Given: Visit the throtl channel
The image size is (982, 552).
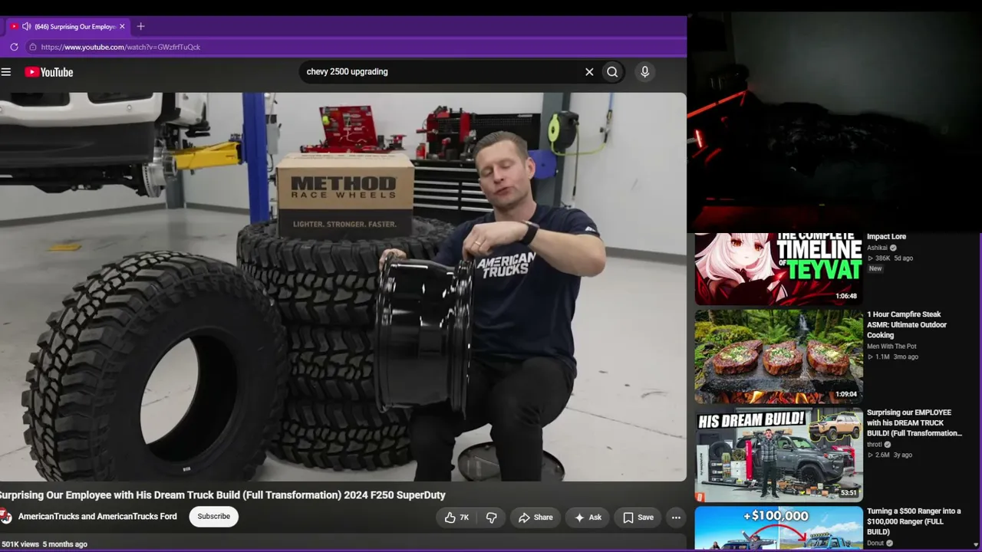Looking at the screenshot, I should click(x=875, y=445).
